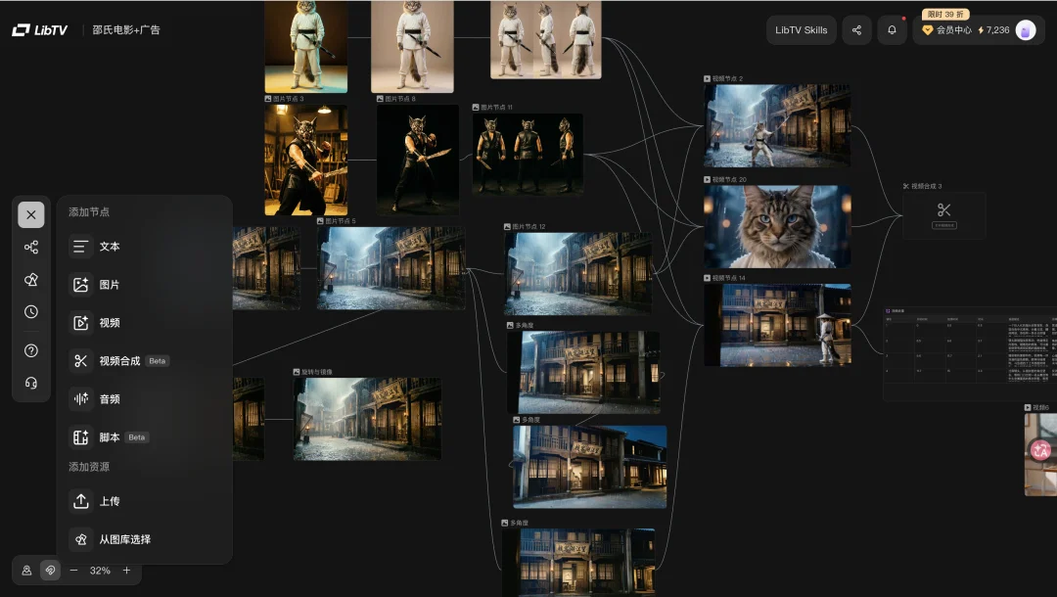Close the add node panel
The width and height of the screenshot is (1057, 597).
31,214
